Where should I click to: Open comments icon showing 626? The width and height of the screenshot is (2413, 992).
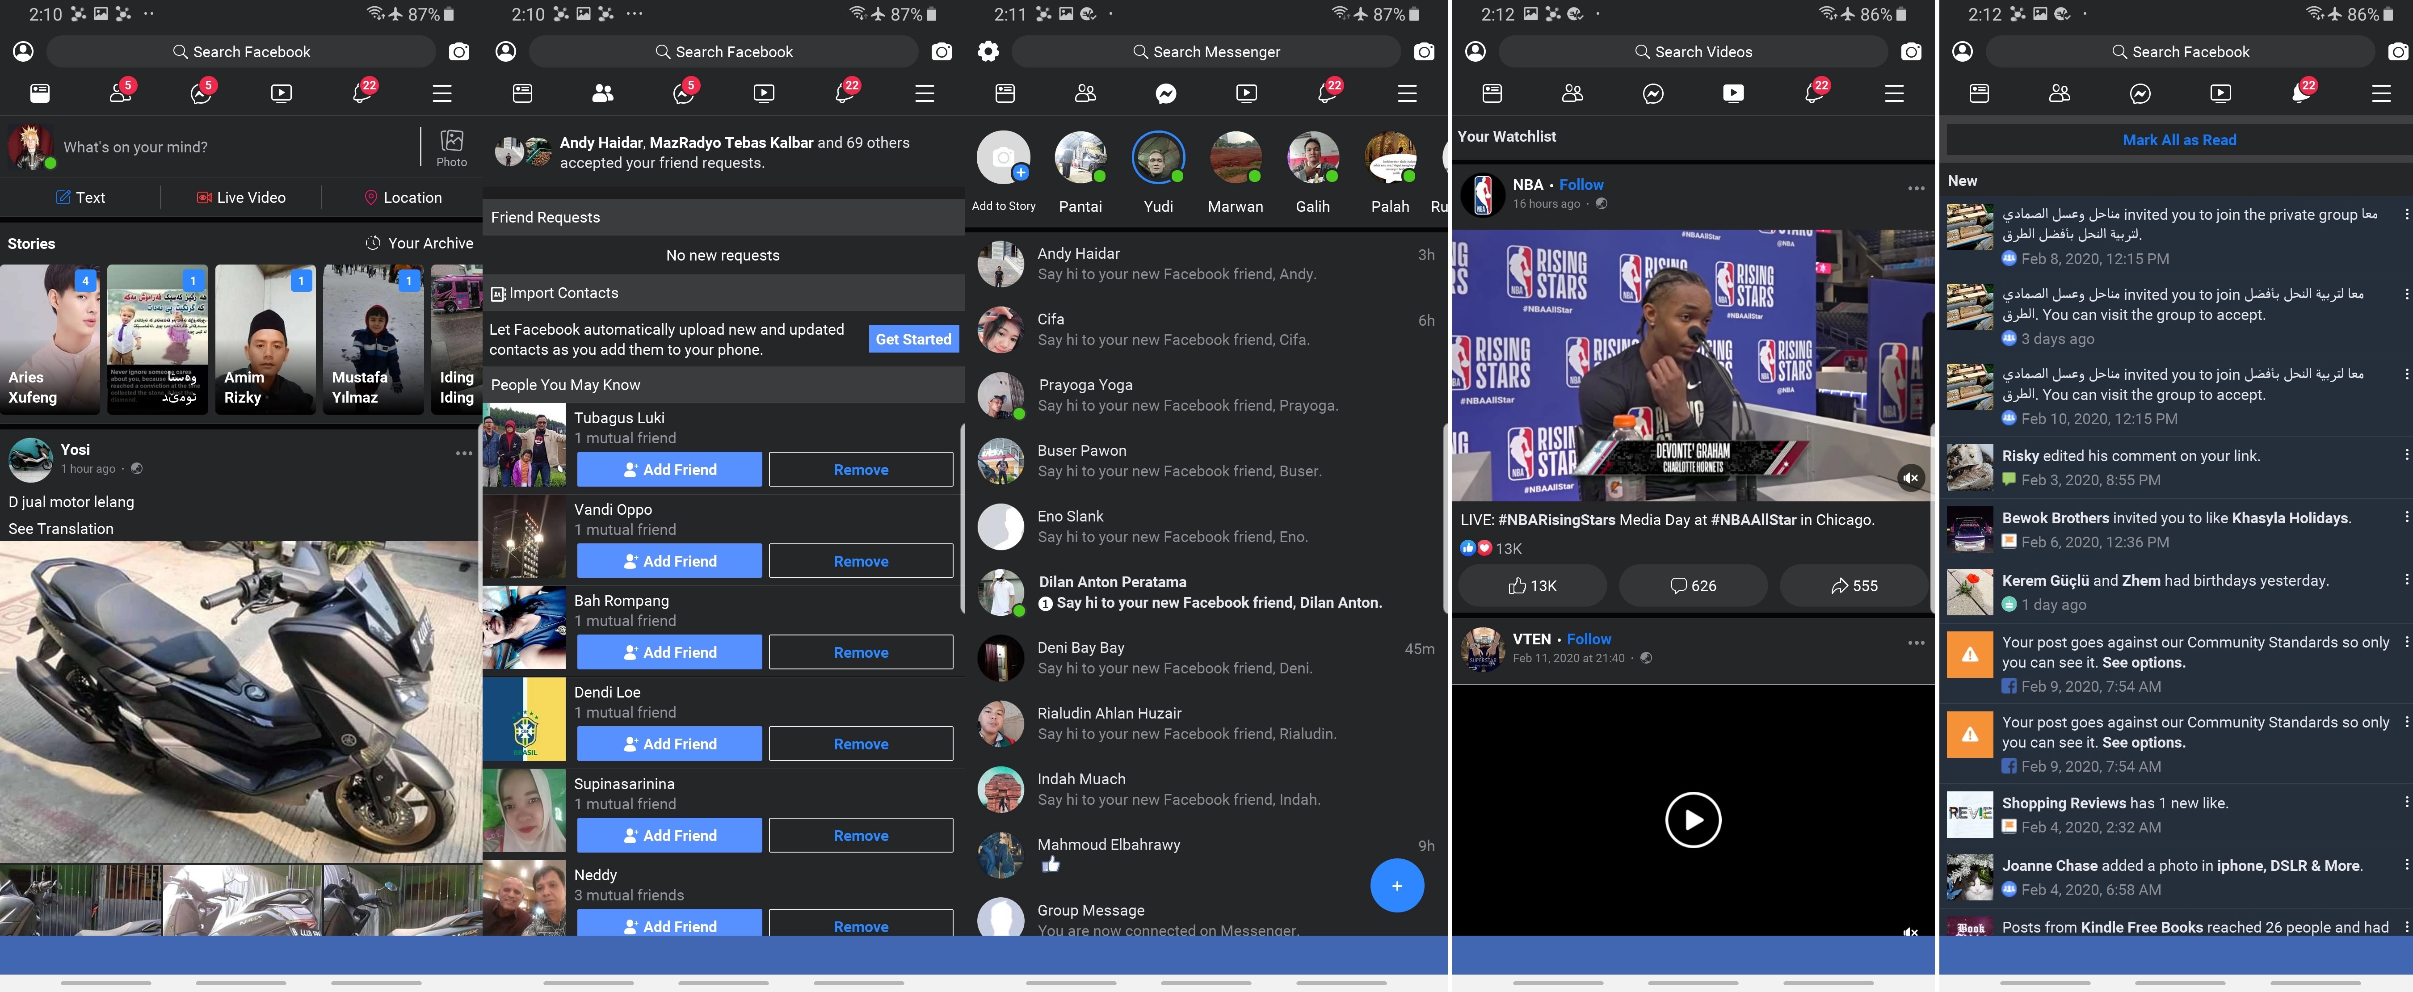click(x=1693, y=585)
